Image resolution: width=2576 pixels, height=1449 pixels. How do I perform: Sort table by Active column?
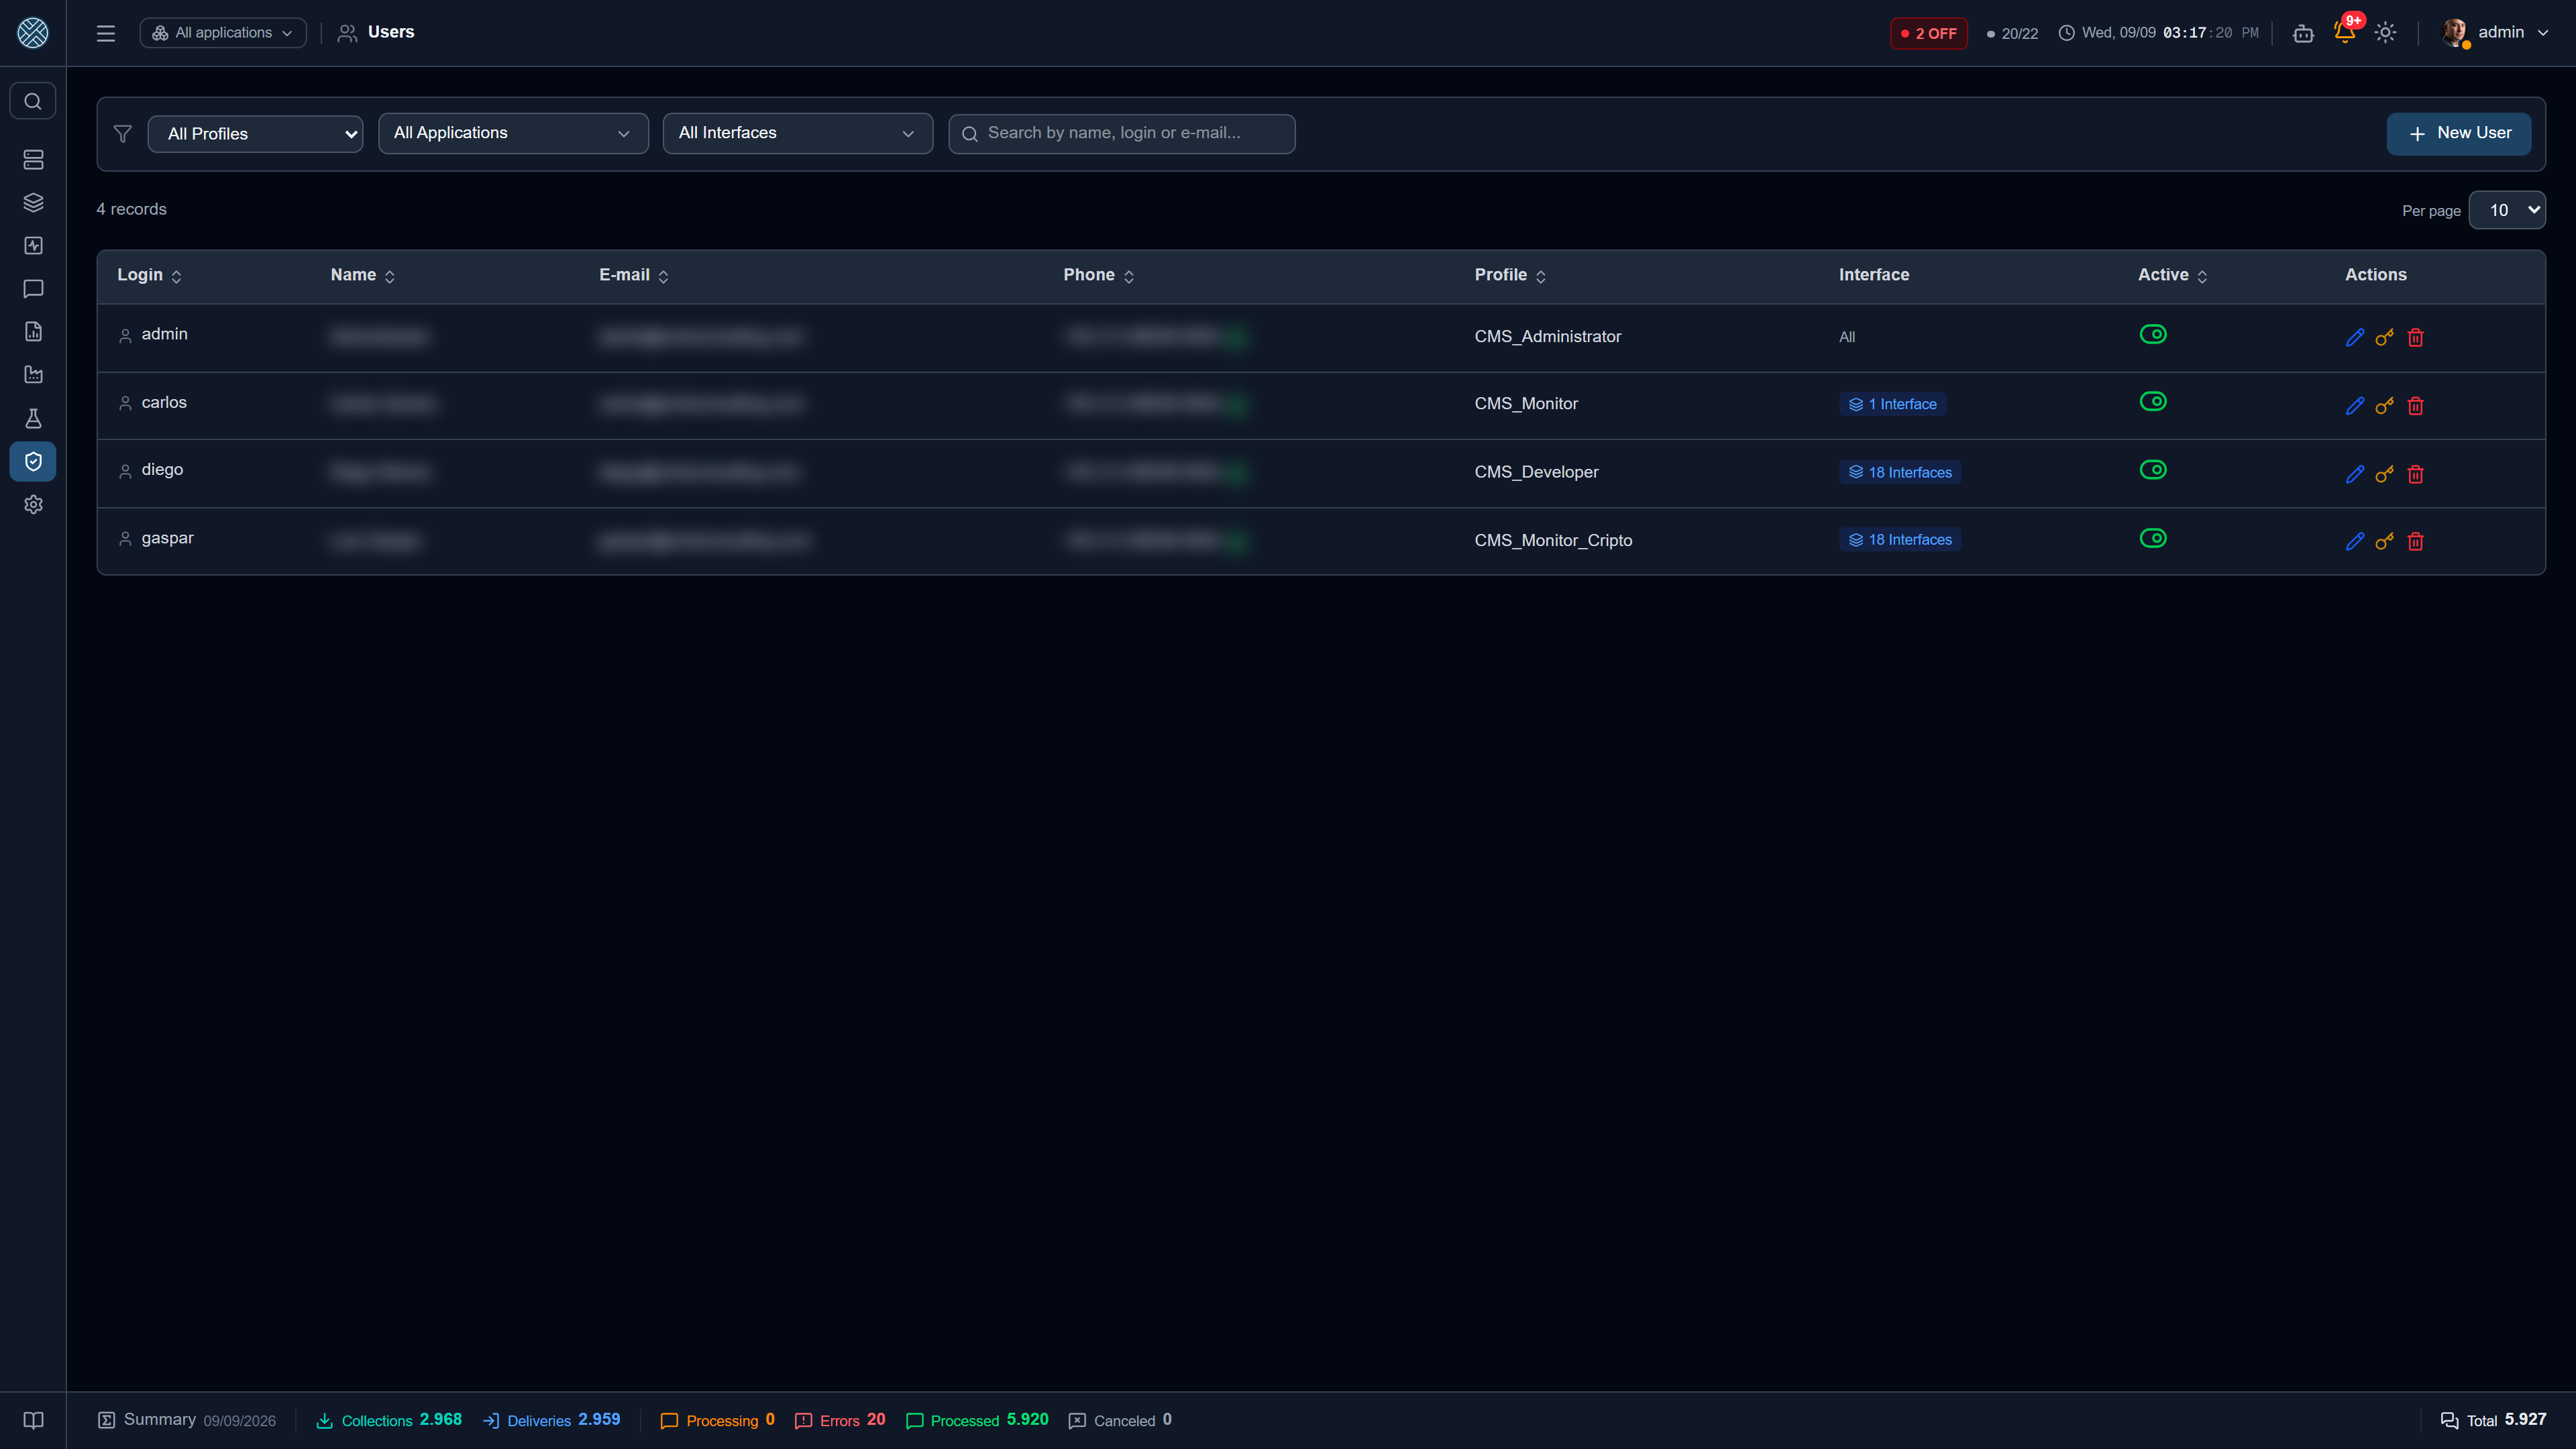(x=2172, y=275)
